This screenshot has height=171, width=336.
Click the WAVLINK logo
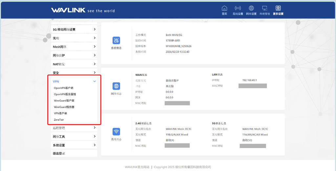68,10
